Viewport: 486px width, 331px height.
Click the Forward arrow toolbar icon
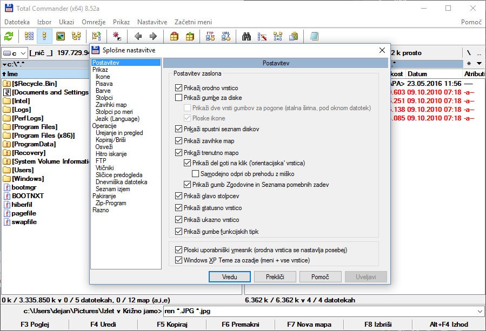(x=153, y=36)
